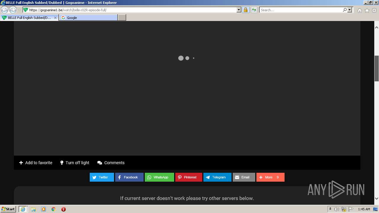Click the speech bubble Comments icon
This screenshot has width=379, height=213.
100,163
